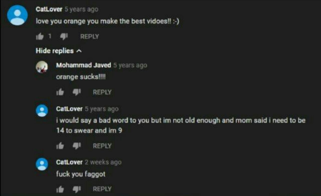Dislike the reply about needing to be 14
Image resolution: width=321 pixels, height=196 pixels.
pyautogui.click(x=76, y=146)
